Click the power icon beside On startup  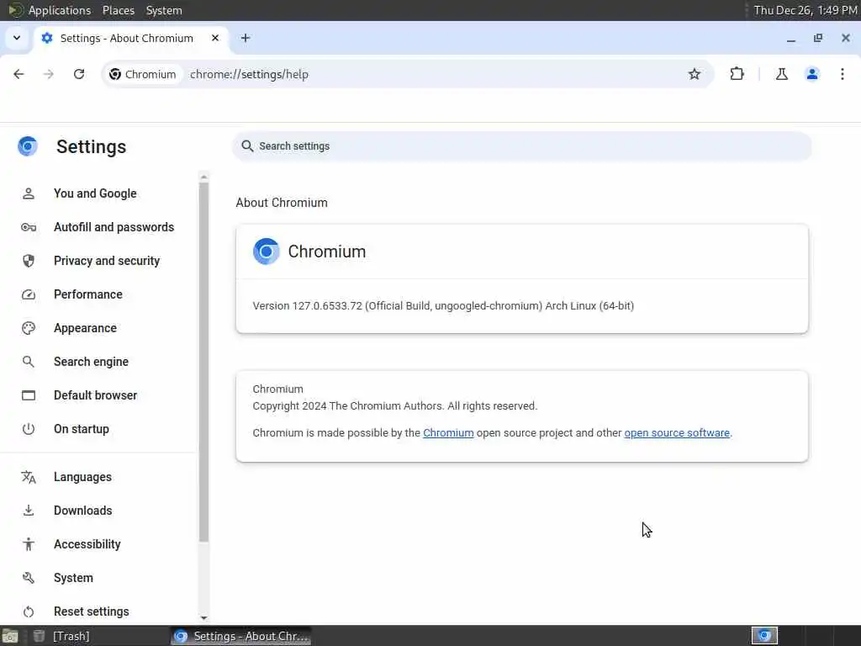tap(28, 429)
